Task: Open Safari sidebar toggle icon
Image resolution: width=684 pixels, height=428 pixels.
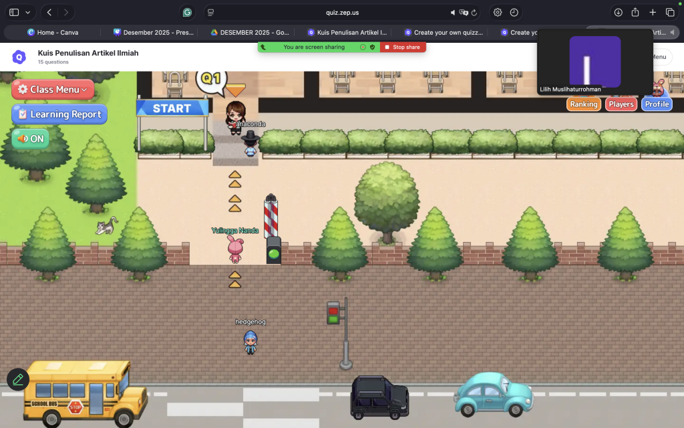Action: pos(14,13)
